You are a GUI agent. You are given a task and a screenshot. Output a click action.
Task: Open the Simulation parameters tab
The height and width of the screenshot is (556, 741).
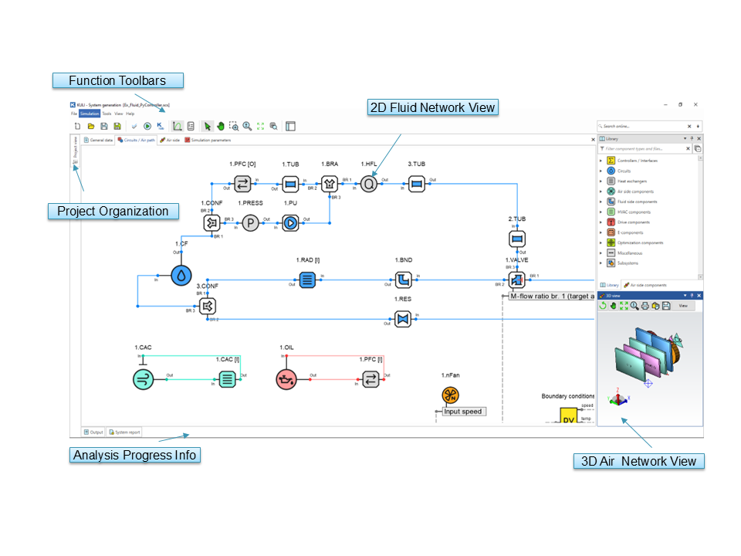coord(208,140)
